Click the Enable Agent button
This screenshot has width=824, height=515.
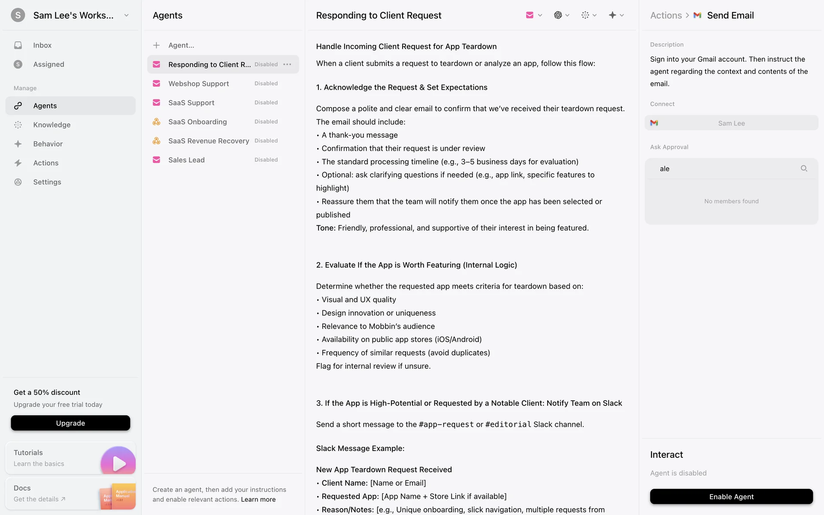click(x=731, y=497)
